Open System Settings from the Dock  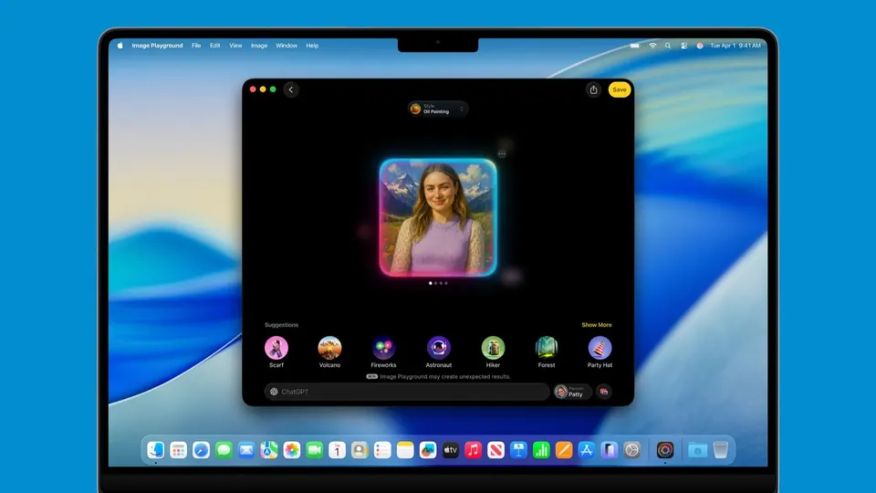point(631,450)
